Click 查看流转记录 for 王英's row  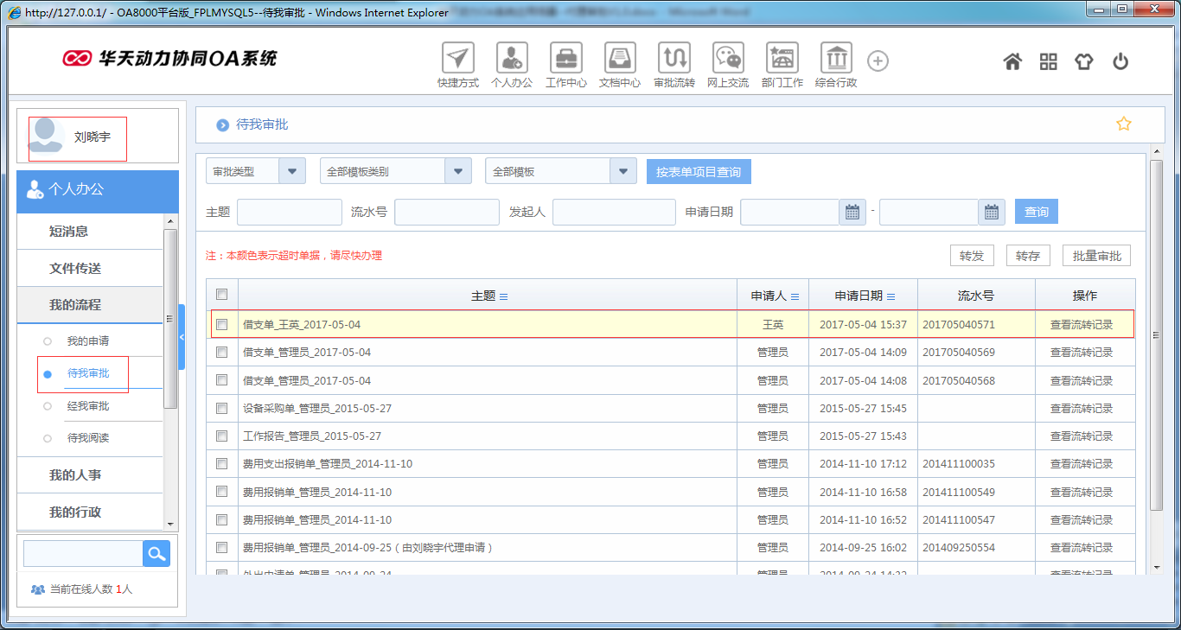1081,325
